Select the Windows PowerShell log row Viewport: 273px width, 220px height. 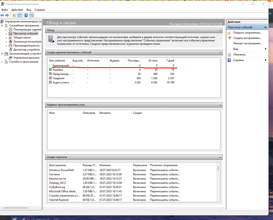[x=115, y=170]
